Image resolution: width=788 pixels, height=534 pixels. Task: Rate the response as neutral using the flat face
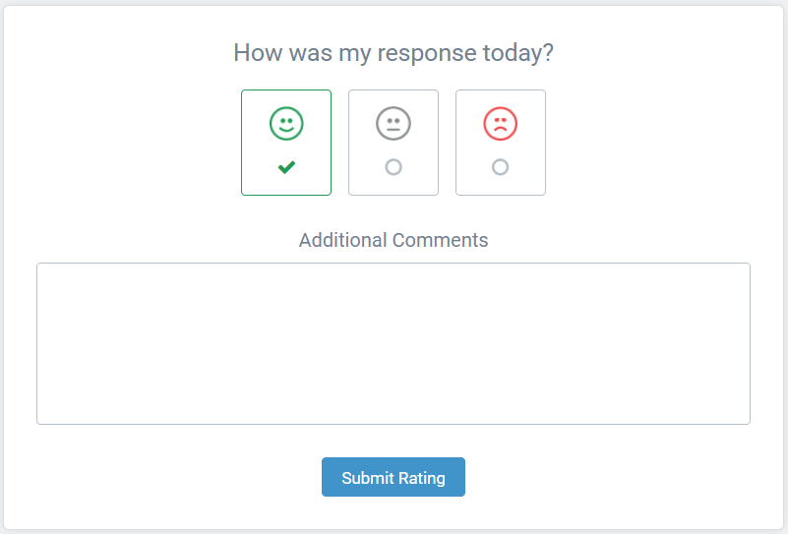tap(394, 123)
